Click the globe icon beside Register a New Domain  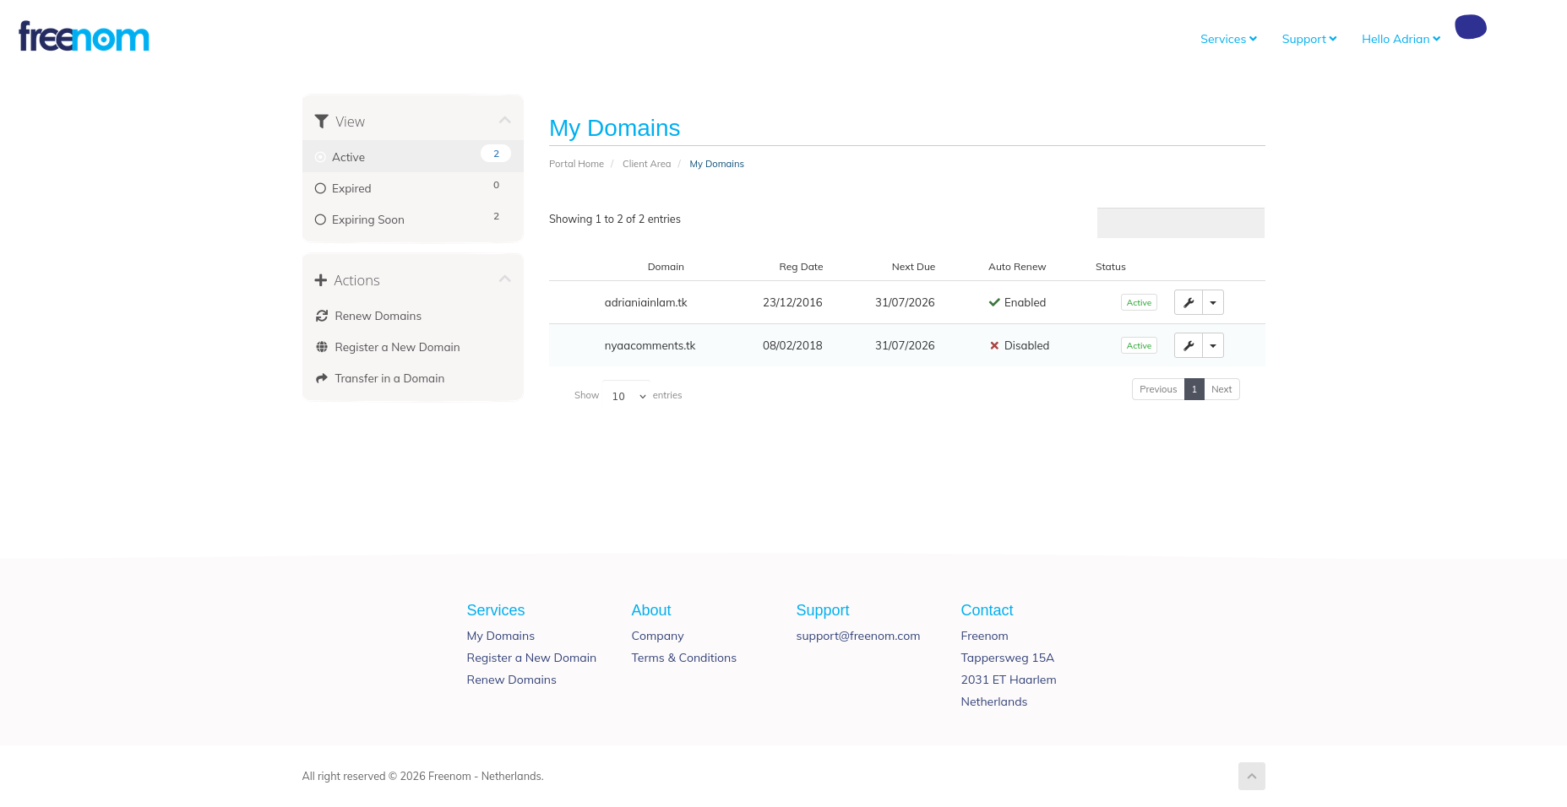tap(322, 347)
